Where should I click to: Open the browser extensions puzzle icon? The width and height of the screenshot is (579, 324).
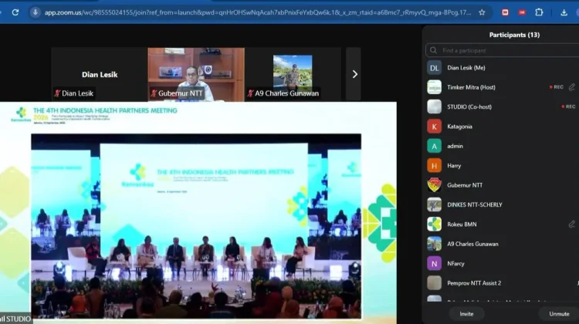click(x=539, y=12)
